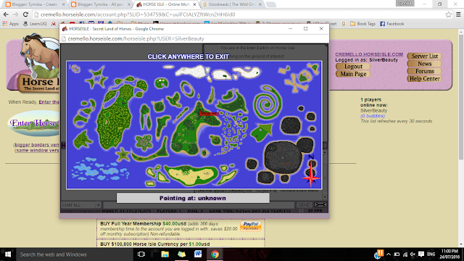Click the clock showing 11:00 PM
Screen dimensions: 464x261
[449, 254]
